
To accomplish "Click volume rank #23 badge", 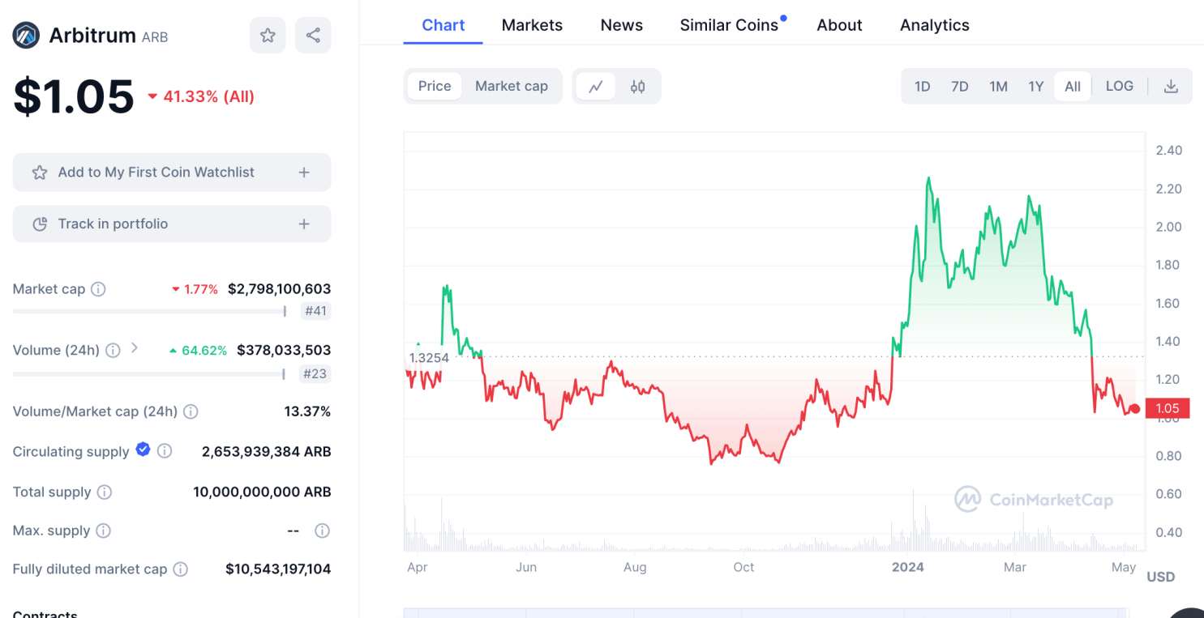I will click(x=315, y=373).
